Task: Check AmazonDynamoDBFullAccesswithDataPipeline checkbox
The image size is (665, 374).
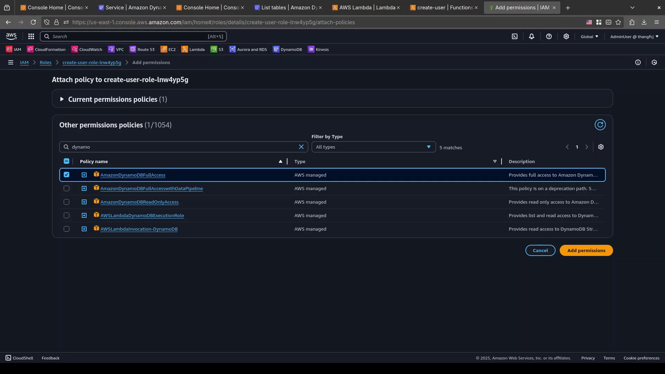Action: tap(66, 188)
